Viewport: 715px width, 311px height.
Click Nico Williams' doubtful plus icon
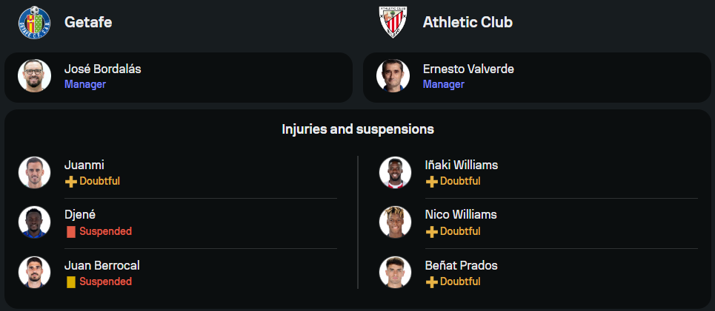pos(432,231)
